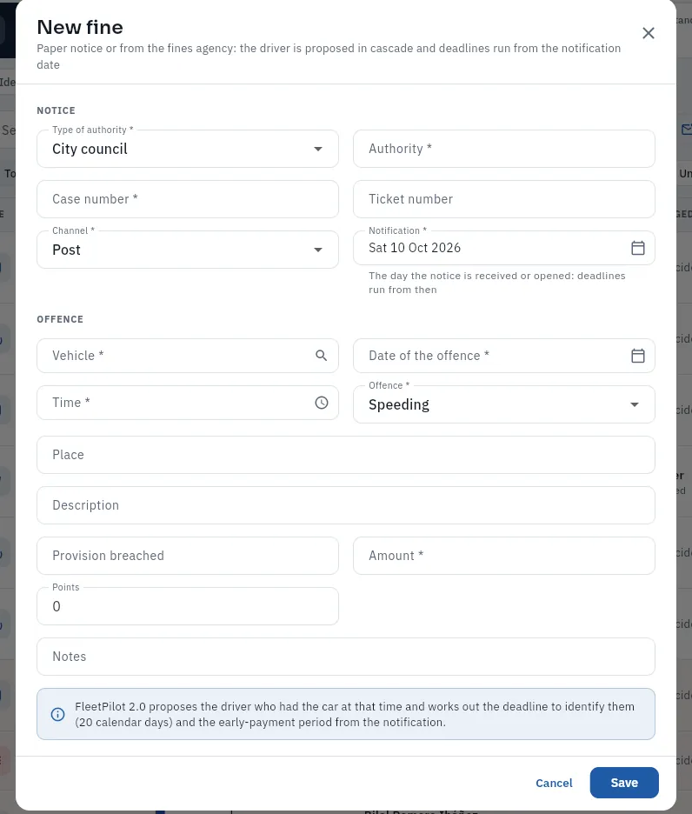Save the new fine

click(x=624, y=783)
